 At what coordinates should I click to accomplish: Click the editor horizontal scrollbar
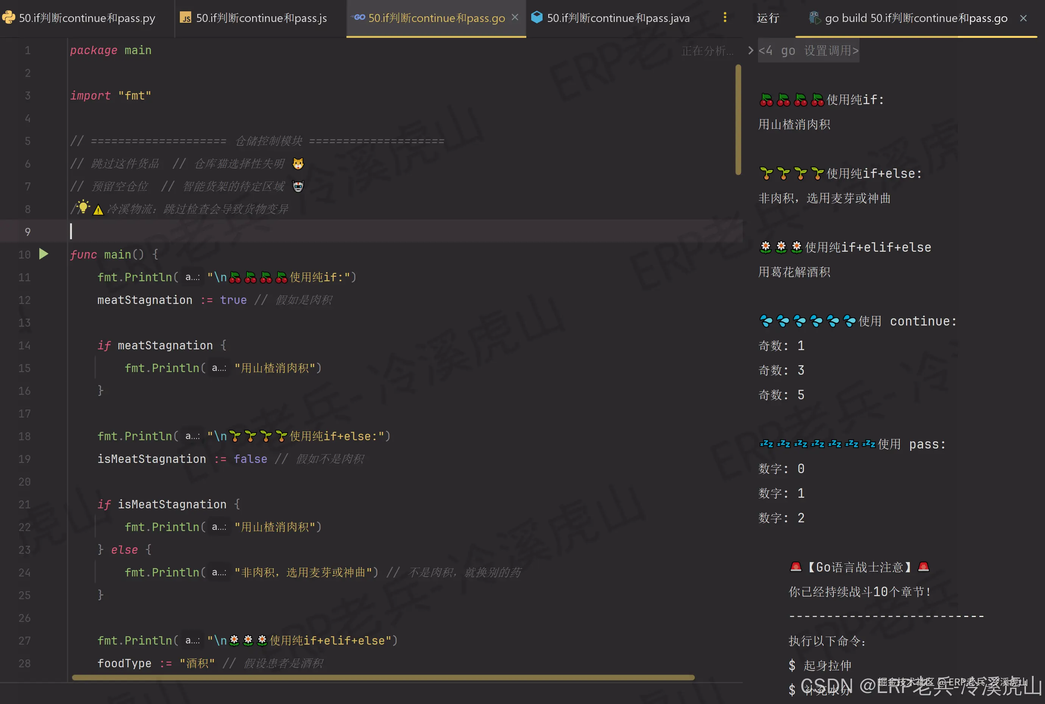383,677
